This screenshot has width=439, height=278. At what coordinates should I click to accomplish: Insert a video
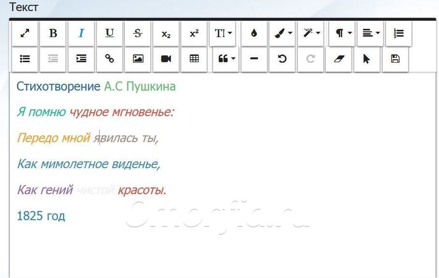coord(166,59)
